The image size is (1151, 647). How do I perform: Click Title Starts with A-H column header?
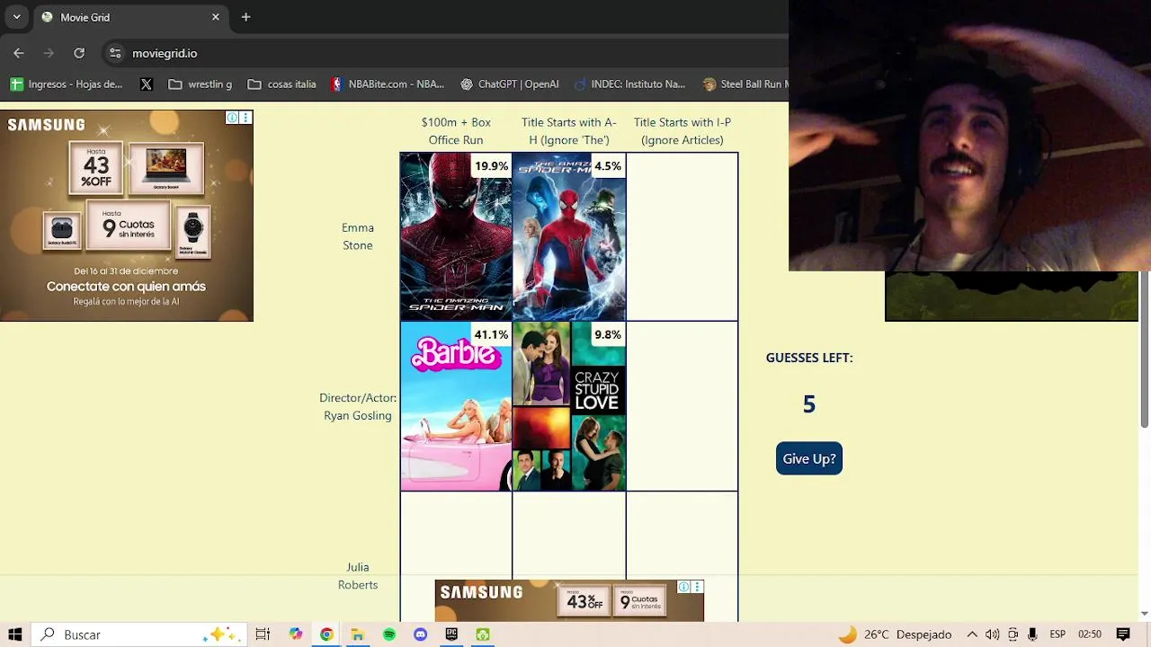tap(569, 131)
